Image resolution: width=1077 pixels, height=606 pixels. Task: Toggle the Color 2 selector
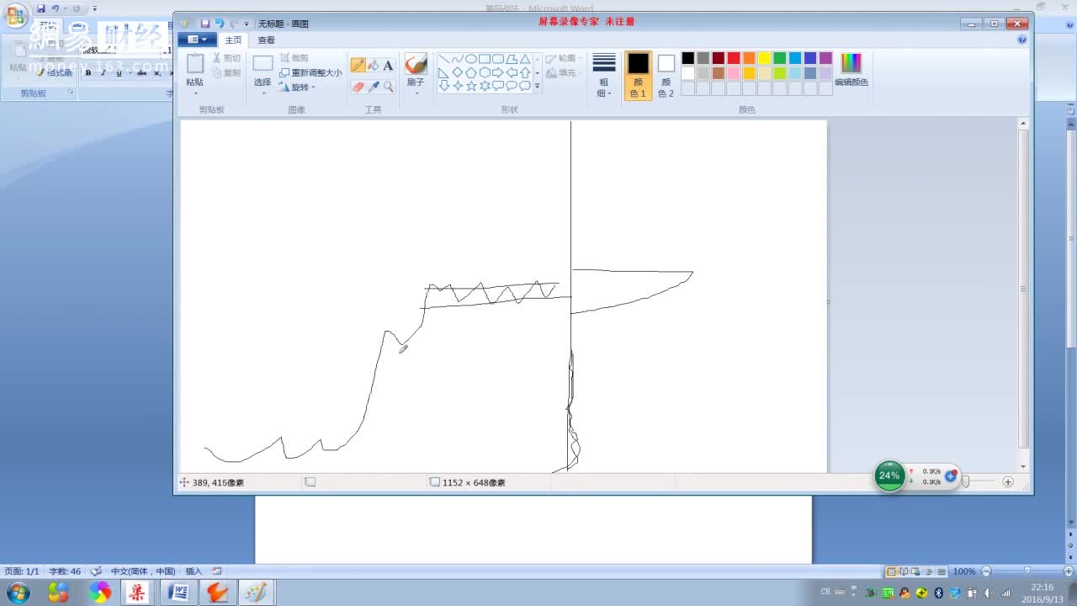pyautogui.click(x=666, y=75)
